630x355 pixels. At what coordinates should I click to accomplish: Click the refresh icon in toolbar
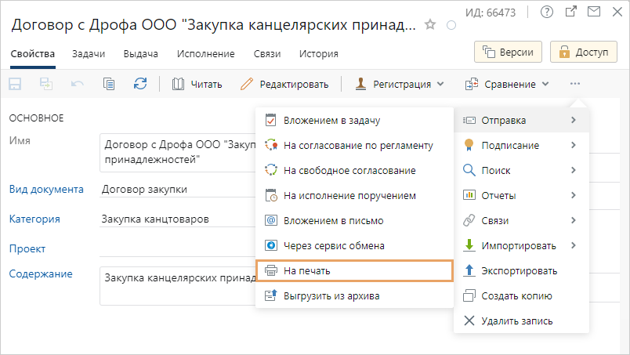[140, 84]
